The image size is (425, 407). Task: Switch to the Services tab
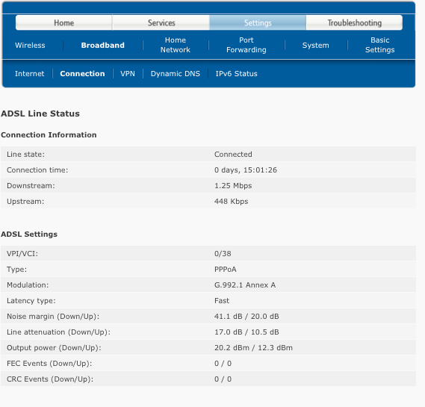pos(161,22)
